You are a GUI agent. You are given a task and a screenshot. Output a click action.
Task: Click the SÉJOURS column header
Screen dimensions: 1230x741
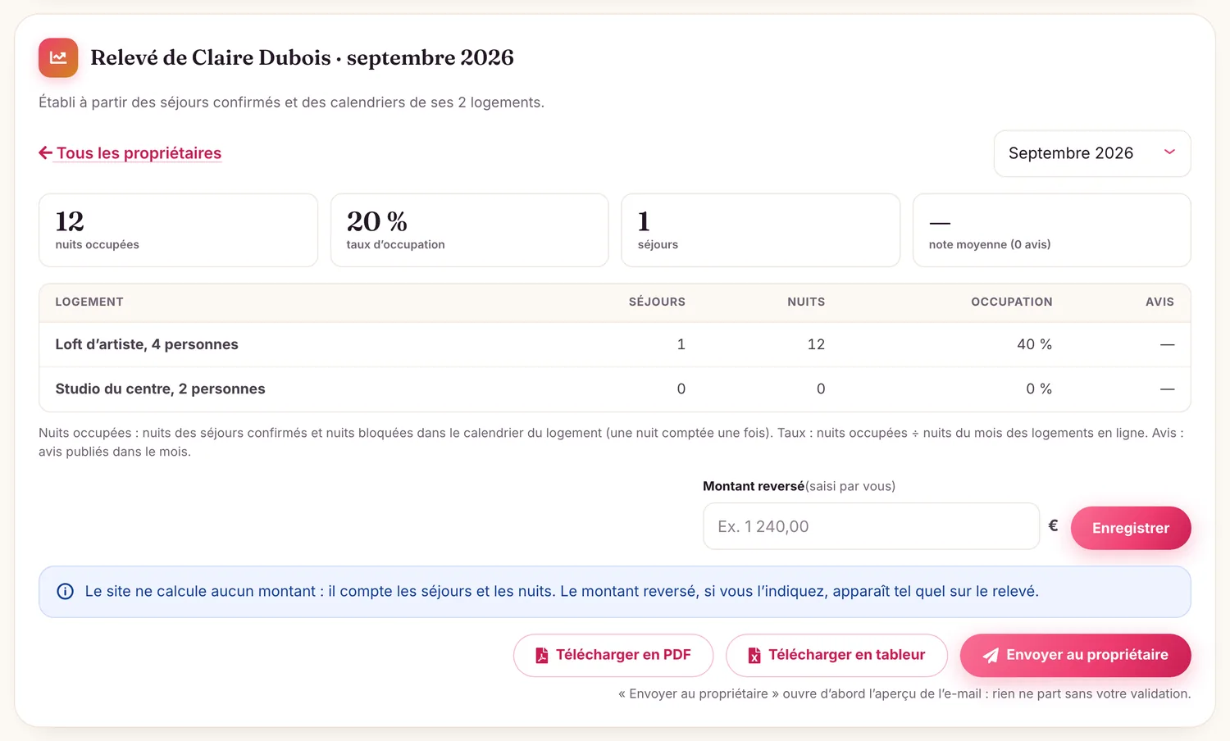(x=657, y=302)
